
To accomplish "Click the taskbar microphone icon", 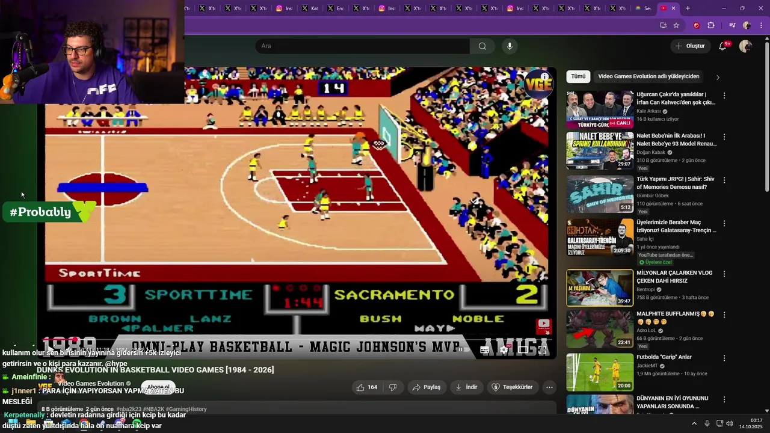I will (707, 423).
